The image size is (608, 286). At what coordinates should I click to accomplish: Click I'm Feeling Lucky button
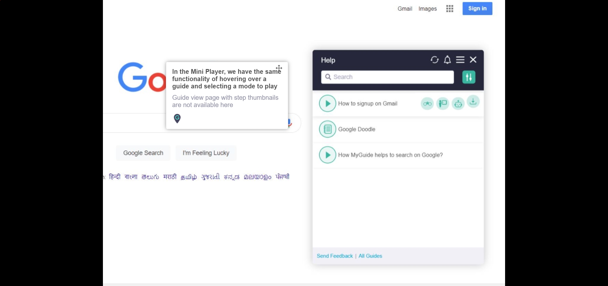[206, 153]
